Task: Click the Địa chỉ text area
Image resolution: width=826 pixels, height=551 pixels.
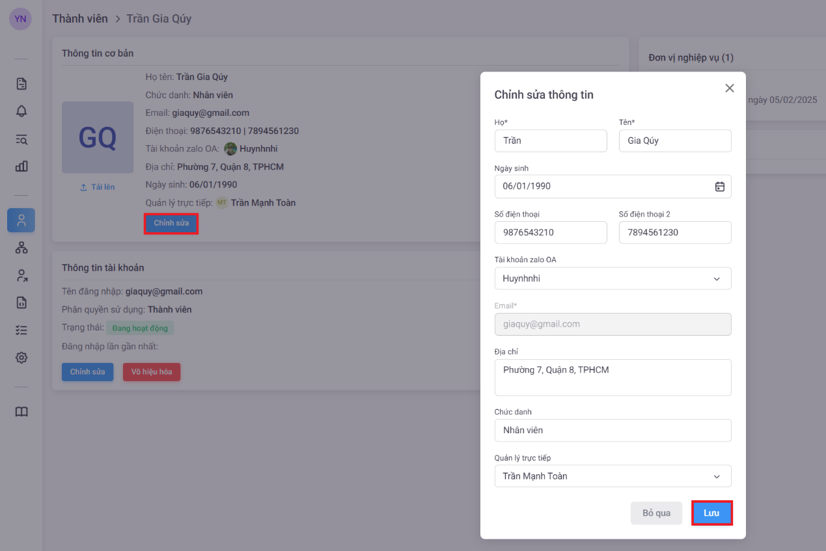Action: (x=613, y=377)
